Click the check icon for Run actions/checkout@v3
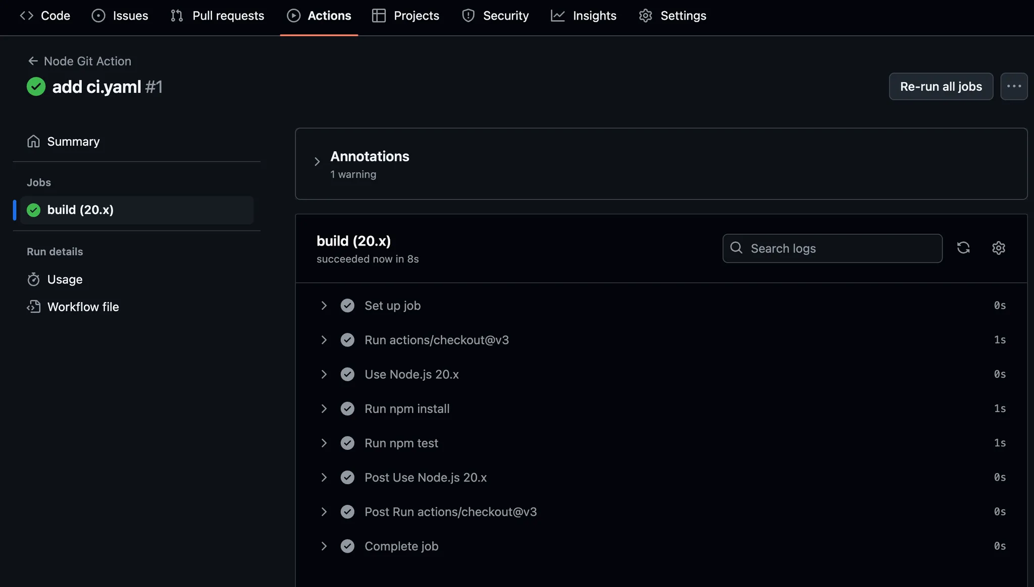Viewport: 1034px width, 587px height. pyautogui.click(x=347, y=340)
